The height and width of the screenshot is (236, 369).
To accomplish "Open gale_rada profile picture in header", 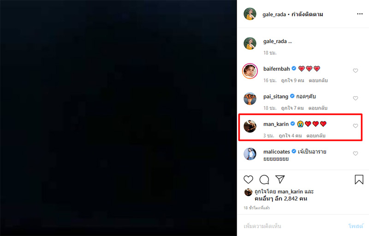I will pyautogui.click(x=250, y=14).
